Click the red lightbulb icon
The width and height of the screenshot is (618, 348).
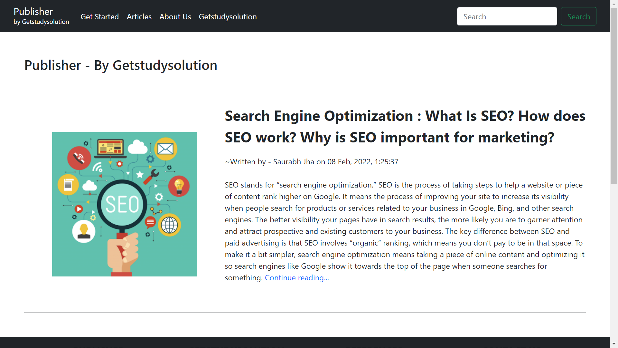[x=179, y=186]
